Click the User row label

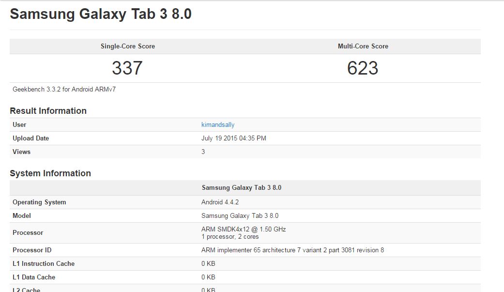pyautogui.click(x=19, y=125)
